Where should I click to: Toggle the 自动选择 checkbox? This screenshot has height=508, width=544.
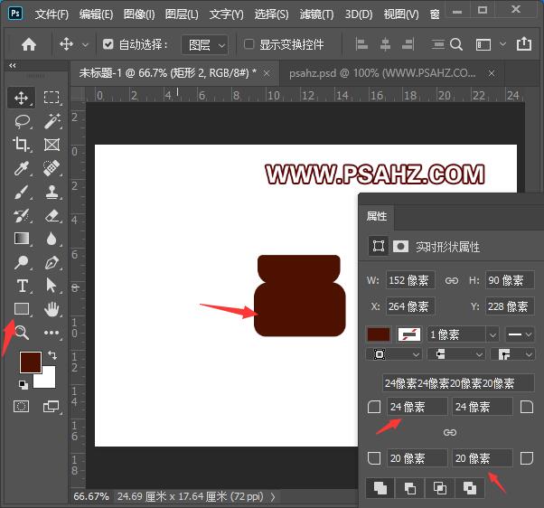tap(108, 44)
